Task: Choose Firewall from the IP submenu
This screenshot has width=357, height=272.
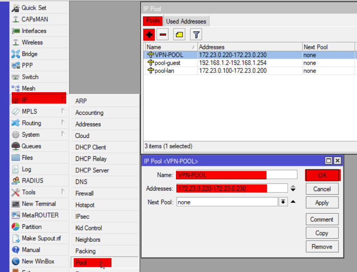Action: pyautogui.click(x=84, y=194)
